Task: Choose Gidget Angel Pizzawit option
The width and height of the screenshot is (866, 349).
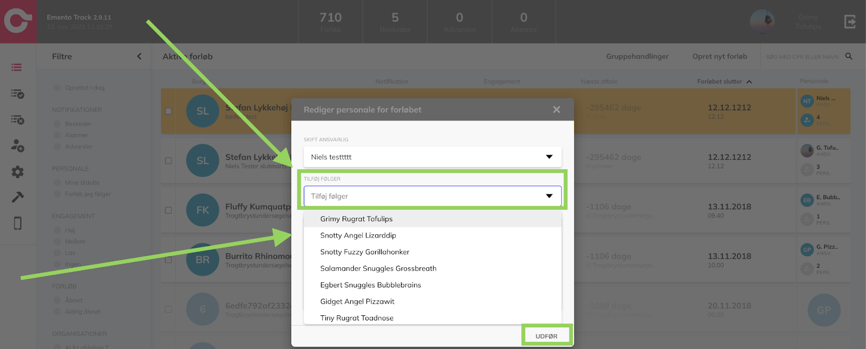Action: (x=357, y=301)
